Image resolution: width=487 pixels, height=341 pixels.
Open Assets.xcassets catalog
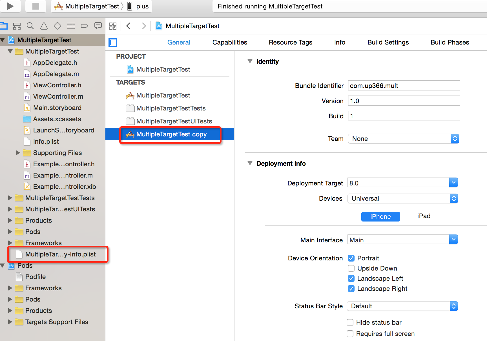(x=57, y=119)
